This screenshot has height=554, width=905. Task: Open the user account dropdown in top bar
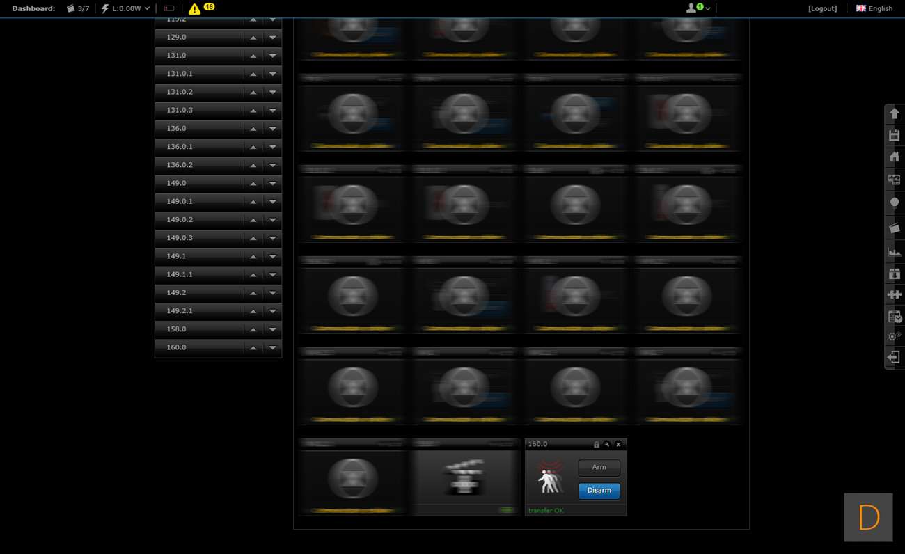(x=698, y=8)
